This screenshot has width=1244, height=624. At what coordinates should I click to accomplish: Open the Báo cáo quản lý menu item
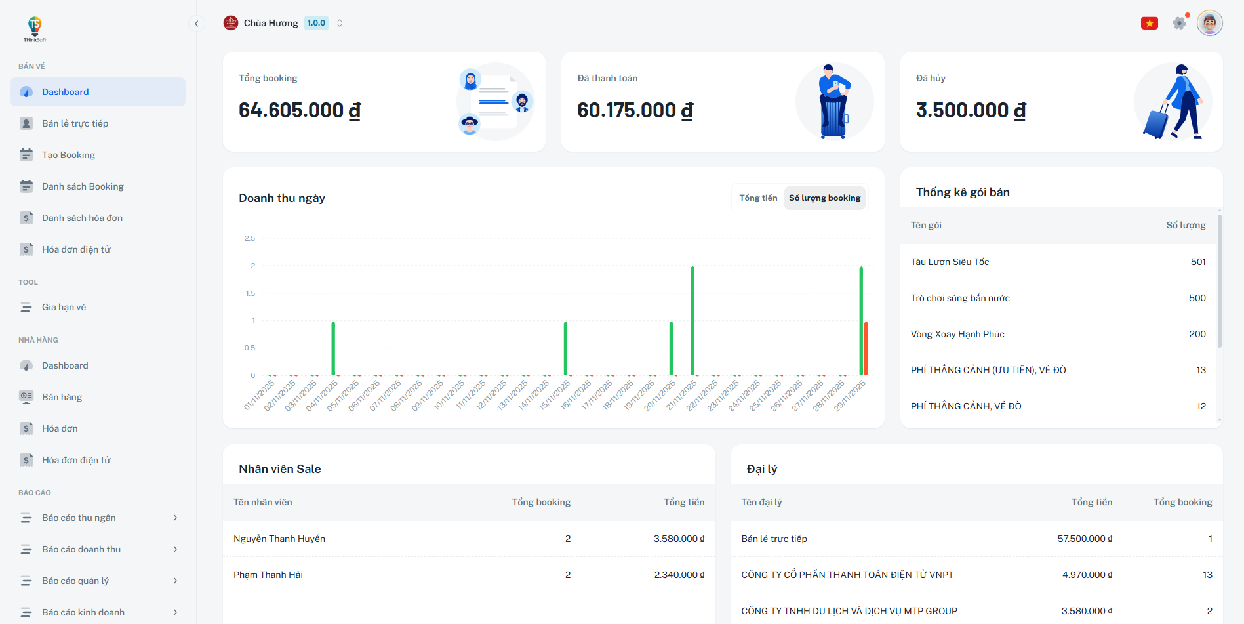pyautogui.click(x=79, y=580)
